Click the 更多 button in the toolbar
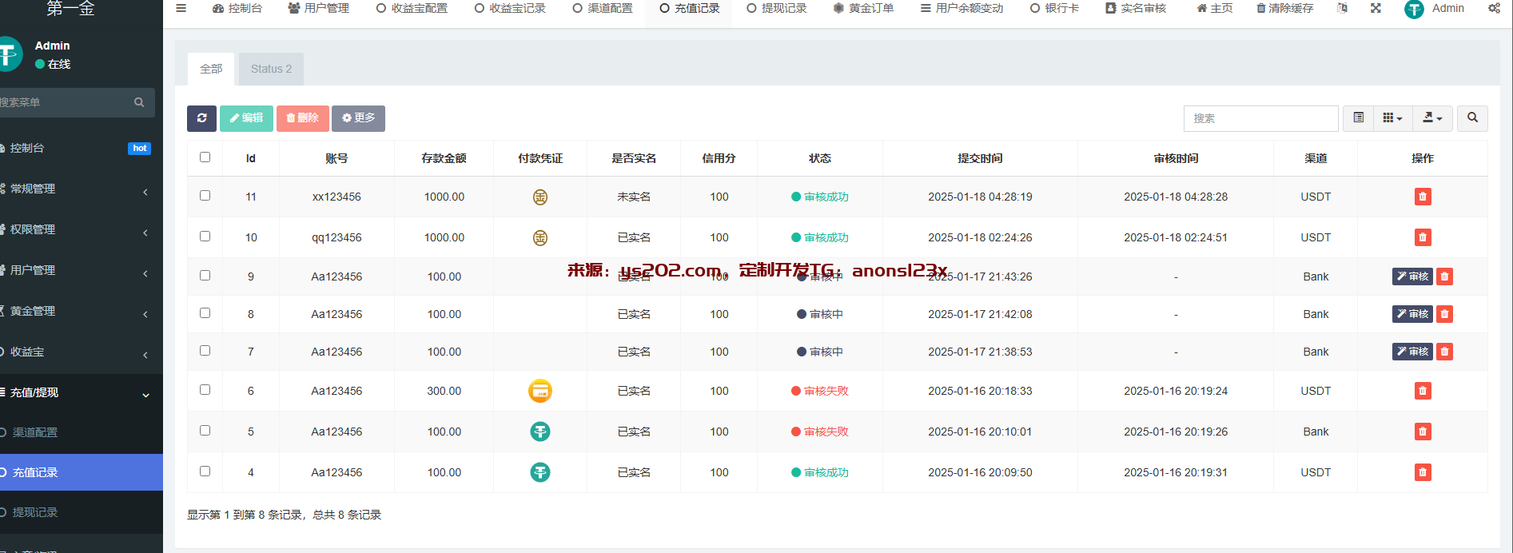Viewport: 1513px width, 553px height. [358, 118]
